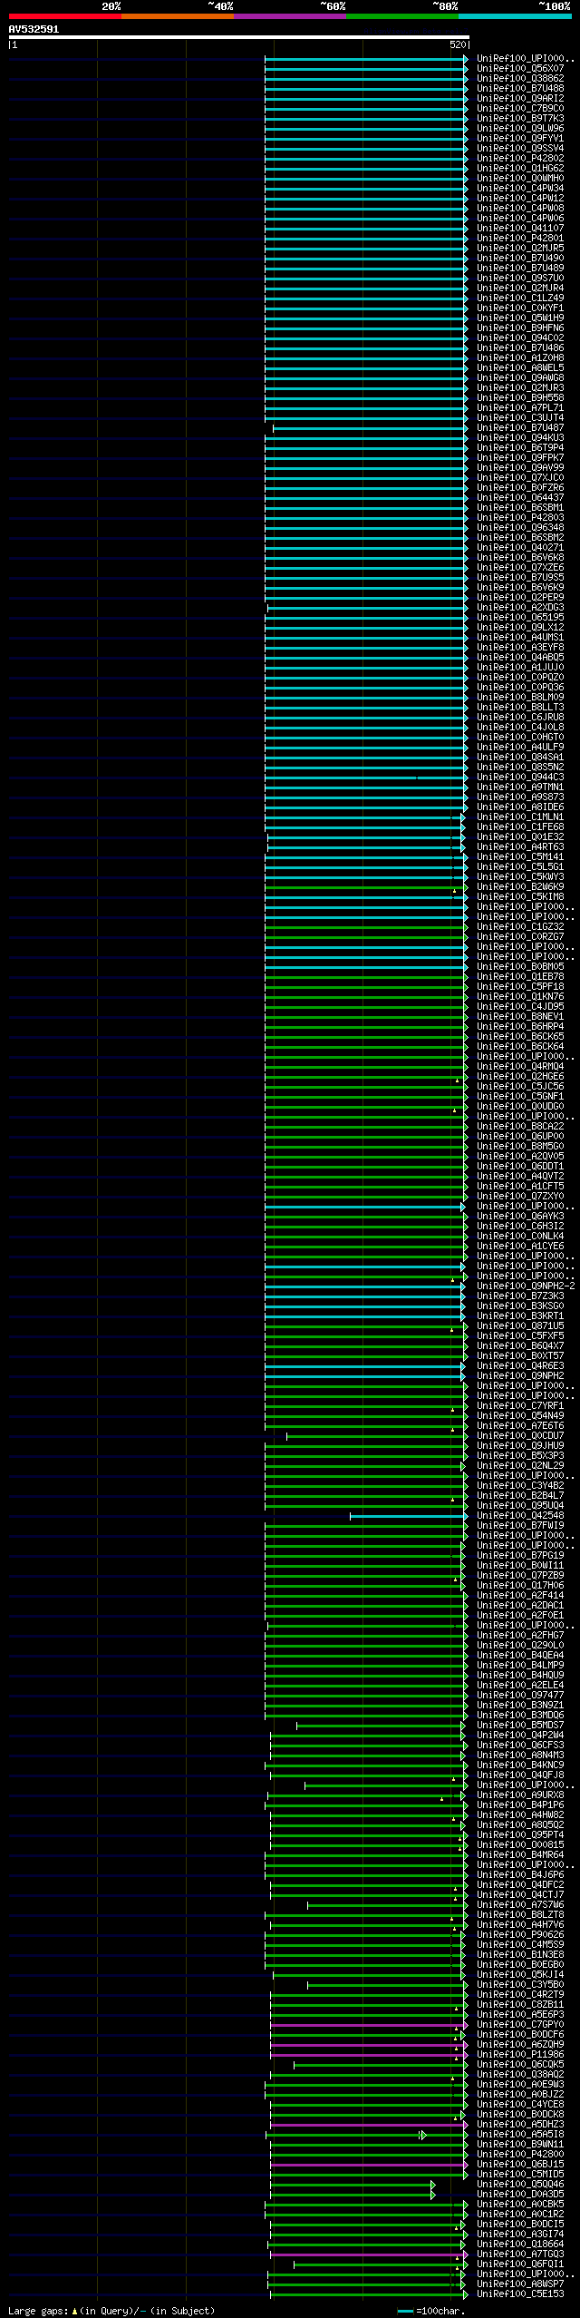Click the purple alignment bar of UniRef100_C7GPY0
580x2318 pixels.
point(369,2025)
